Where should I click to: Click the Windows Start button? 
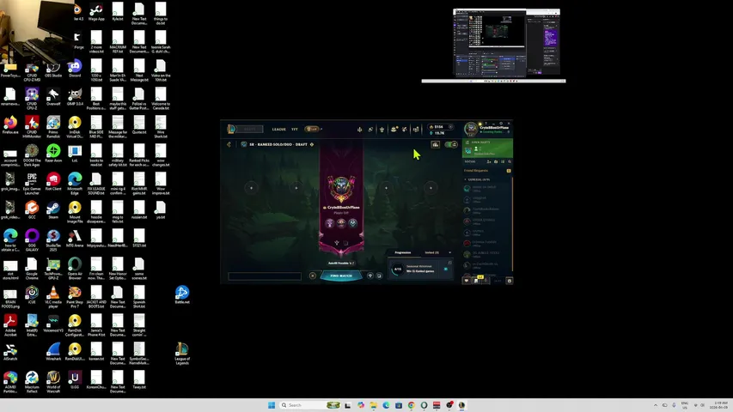(272, 405)
